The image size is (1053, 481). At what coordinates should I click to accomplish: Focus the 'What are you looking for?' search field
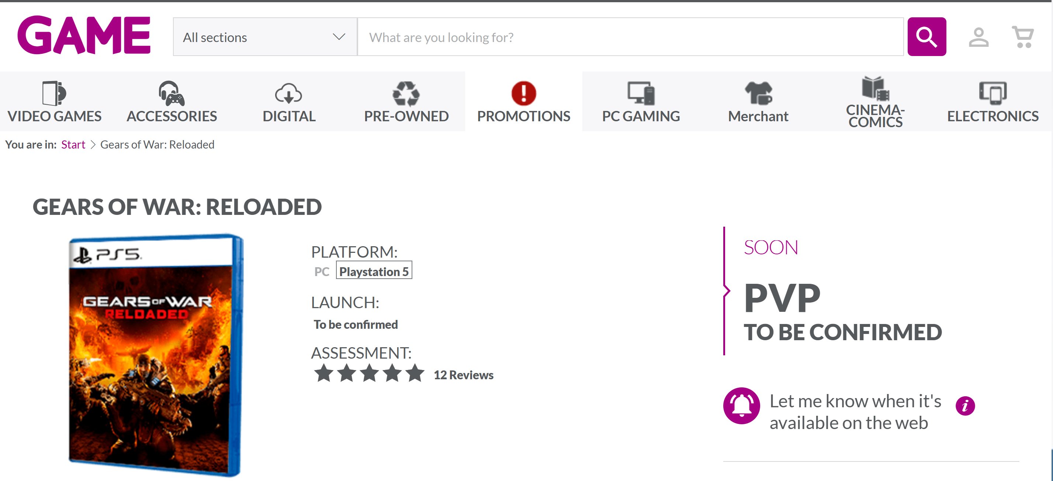(x=630, y=37)
